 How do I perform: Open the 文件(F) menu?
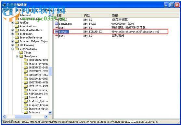[x=7, y=10]
